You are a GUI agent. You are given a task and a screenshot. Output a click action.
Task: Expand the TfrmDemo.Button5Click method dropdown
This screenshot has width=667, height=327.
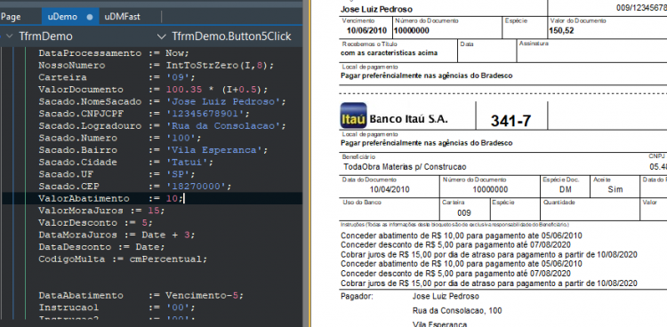click(161, 36)
